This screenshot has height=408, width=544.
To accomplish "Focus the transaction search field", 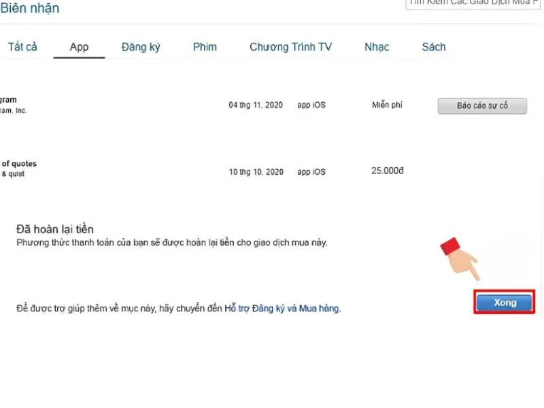I will 473,3.
